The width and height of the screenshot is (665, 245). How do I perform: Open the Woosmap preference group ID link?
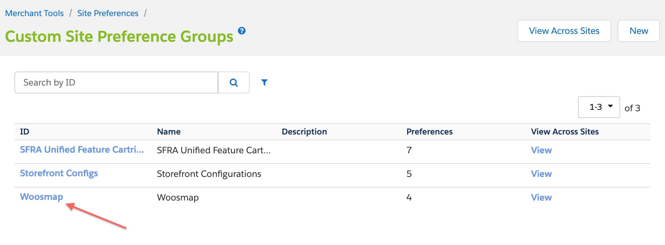(41, 197)
